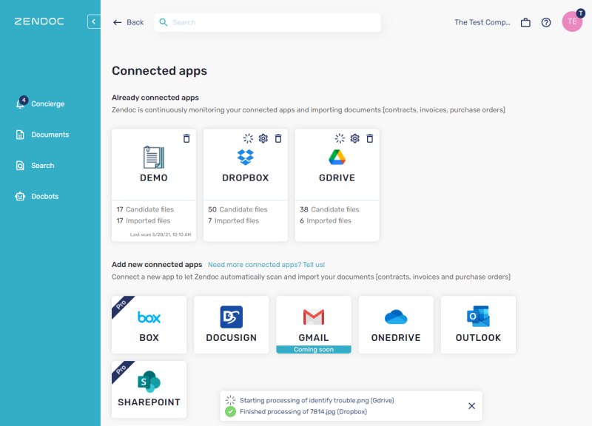Click the Coming soon banner under GMAIL
Viewport: 592px width, 426px height.
314,349
